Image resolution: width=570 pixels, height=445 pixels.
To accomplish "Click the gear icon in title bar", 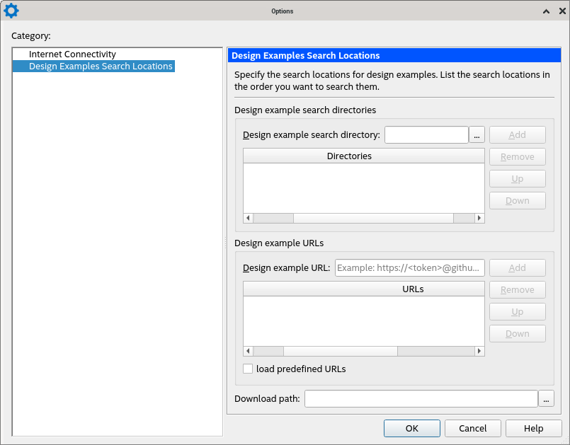I will click(x=11, y=11).
